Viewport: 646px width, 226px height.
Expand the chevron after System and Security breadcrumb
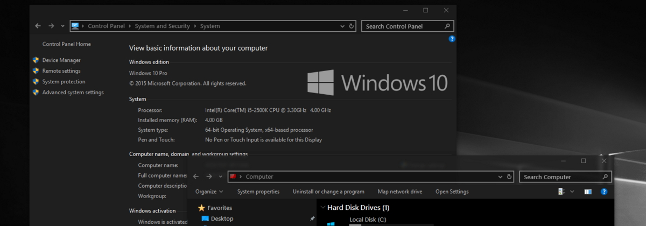click(x=195, y=26)
